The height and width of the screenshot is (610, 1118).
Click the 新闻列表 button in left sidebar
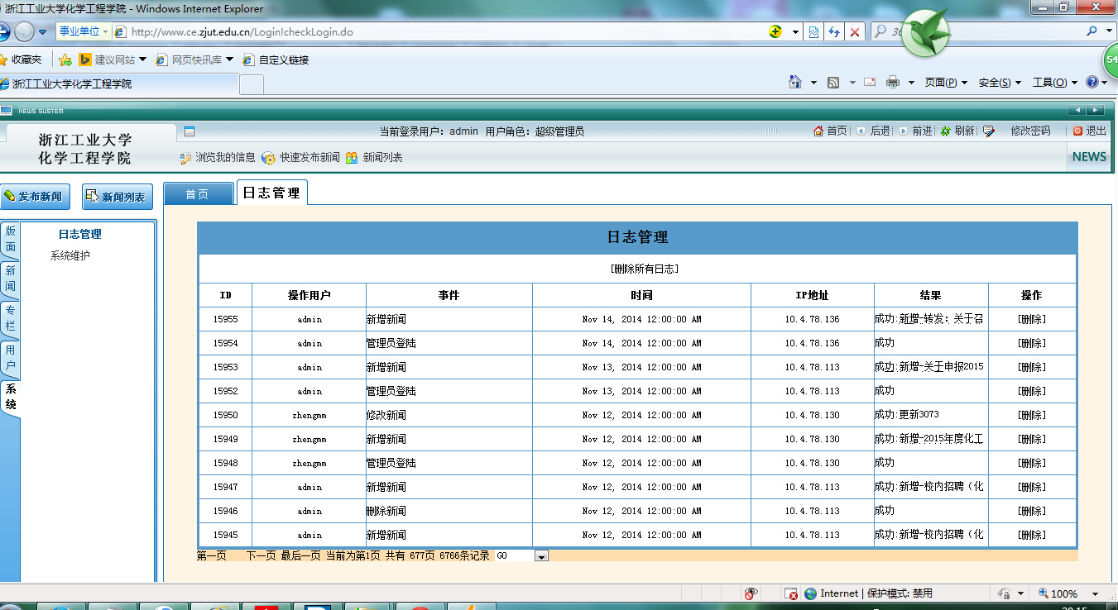click(117, 197)
